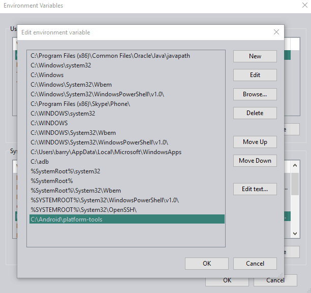Click the system variables scrollbar thumb
This screenshot has width=311, height=293.
tap(295, 184)
